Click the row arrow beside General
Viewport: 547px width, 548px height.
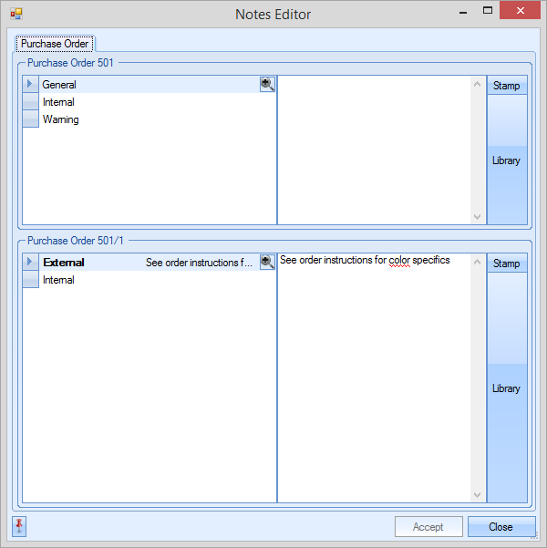click(x=30, y=84)
